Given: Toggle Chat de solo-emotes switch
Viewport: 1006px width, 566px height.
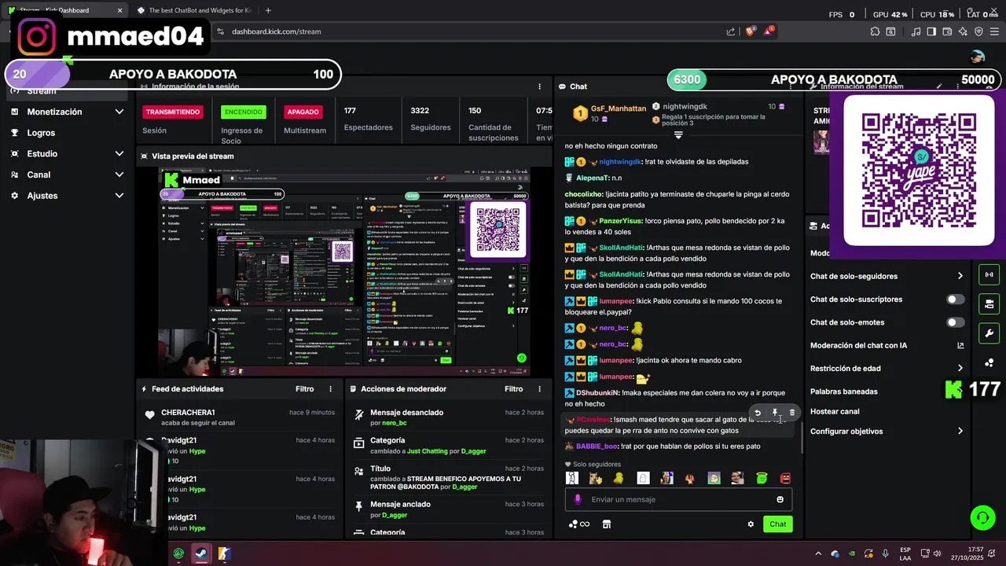Looking at the screenshot, I should click(x=955, y=322).
